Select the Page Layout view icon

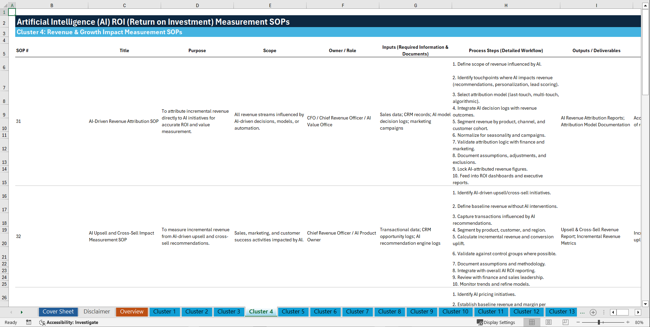(x=548, y=322)
